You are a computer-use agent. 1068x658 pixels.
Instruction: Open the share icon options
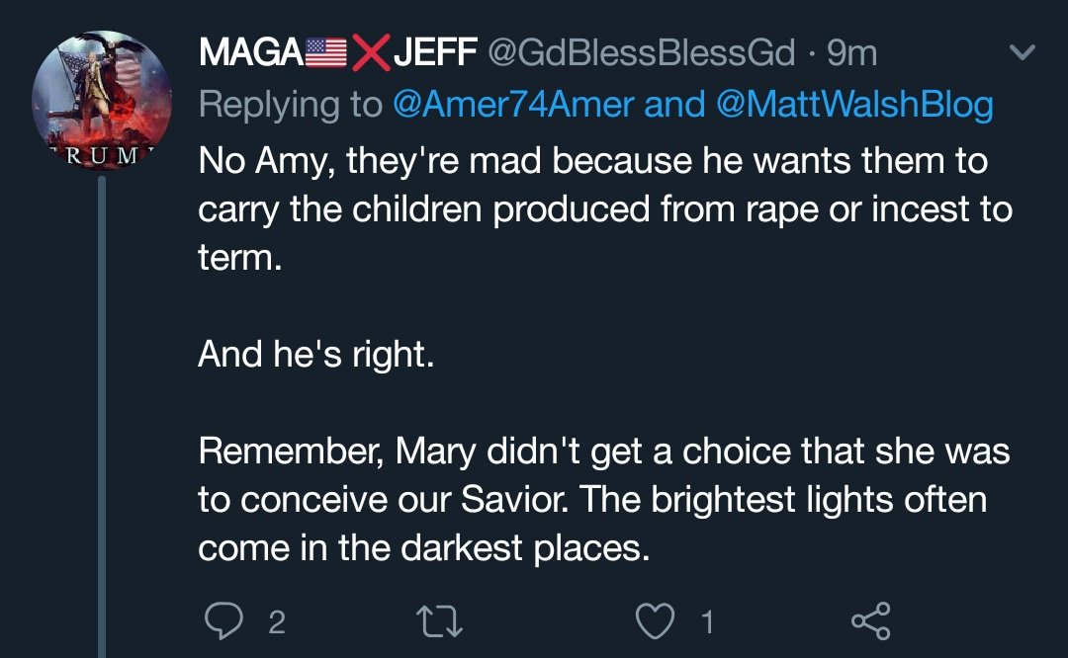871,621
